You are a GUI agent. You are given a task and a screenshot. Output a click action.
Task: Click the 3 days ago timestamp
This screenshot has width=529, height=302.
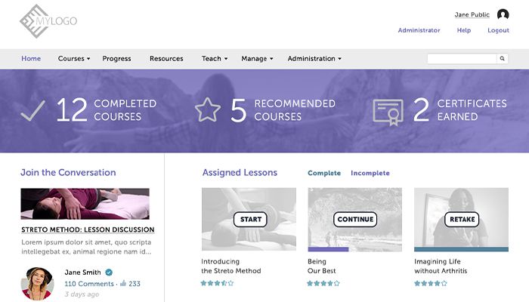82,294
